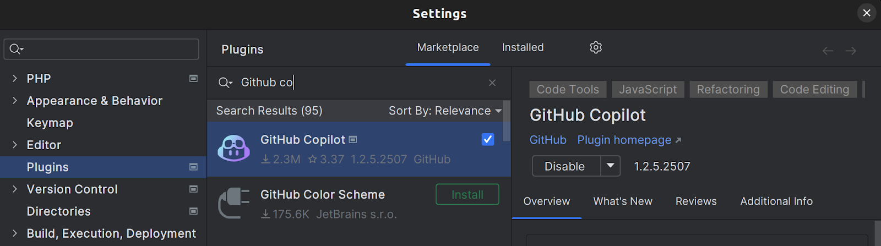Click the search results scrollbar

[x=507, y=121]
